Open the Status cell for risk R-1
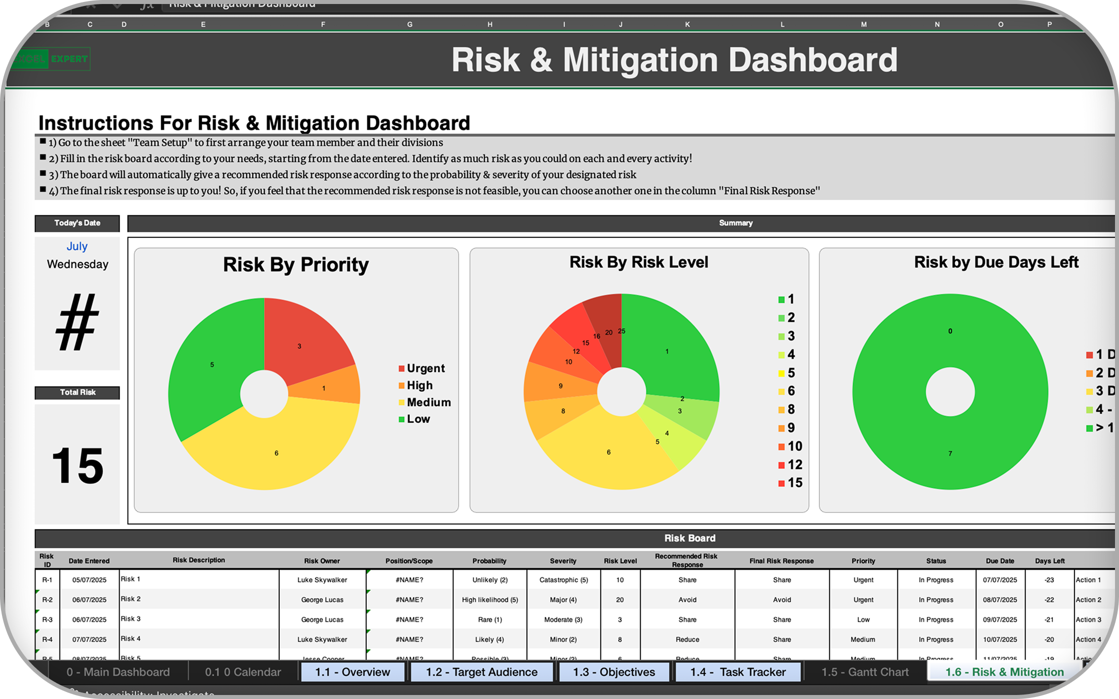 click(936, 580)
